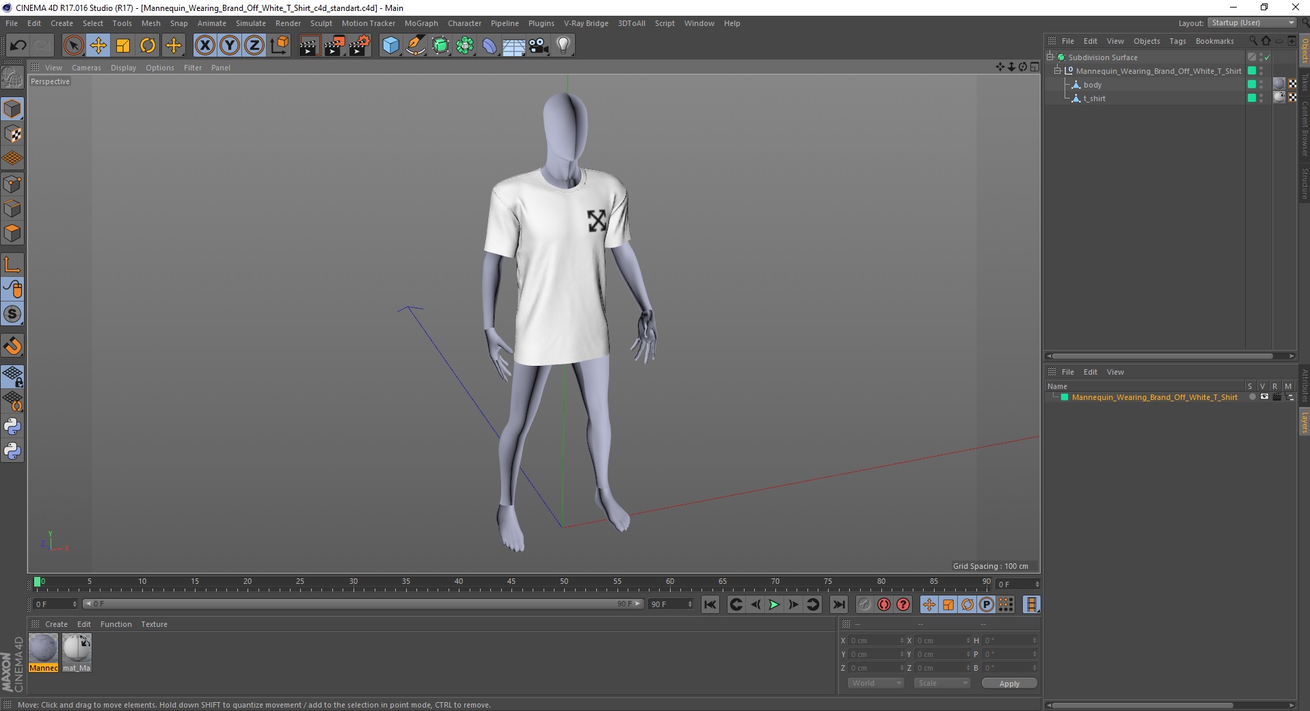Add Cube primitive object
This screenshot has height=711, width=1310.
pos(390,46)
